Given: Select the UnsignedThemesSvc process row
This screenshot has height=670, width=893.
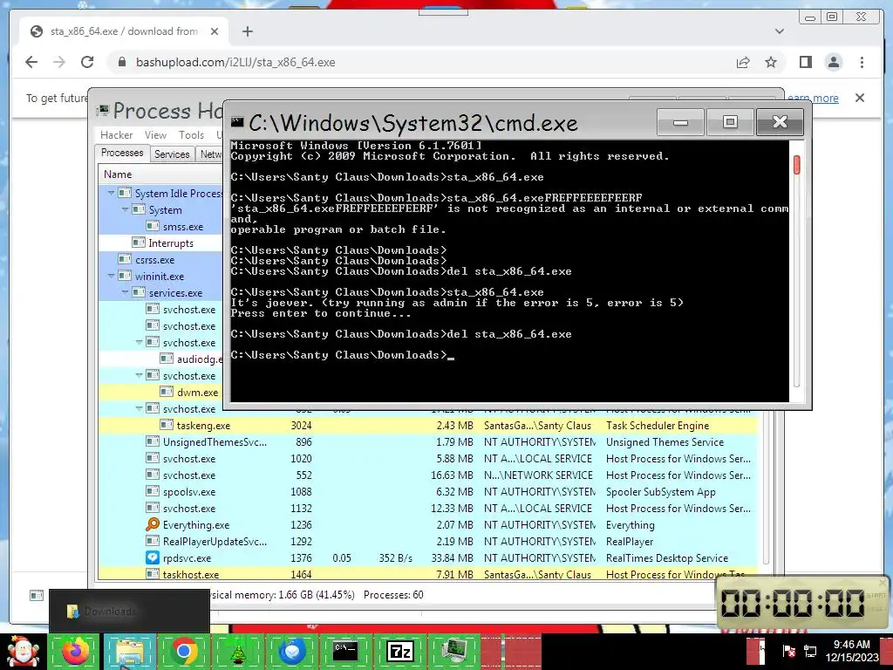Looking at the screenshot, I should point(427,441).
